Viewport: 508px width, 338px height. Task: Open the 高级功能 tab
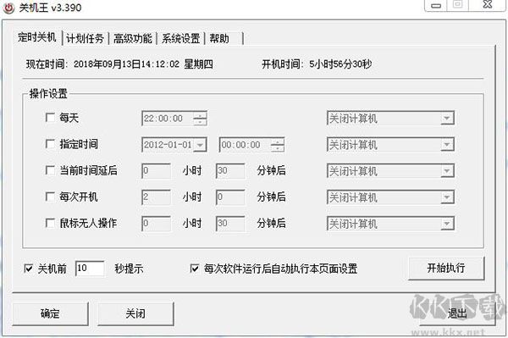coord(133,39)
